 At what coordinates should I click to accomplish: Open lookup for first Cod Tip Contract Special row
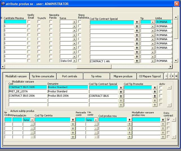[x=137, y=22]
